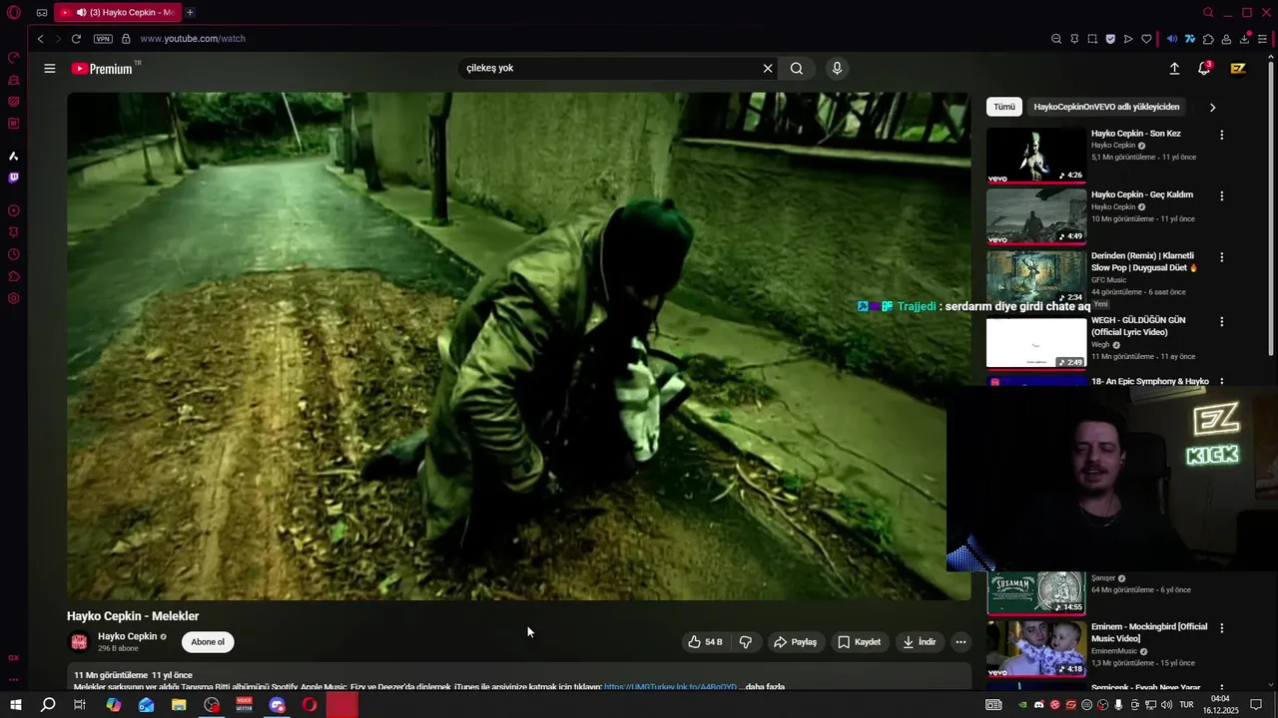Open the Opera GX main menu logo
The image size is (1278, 718).
[x=14, y=13]
